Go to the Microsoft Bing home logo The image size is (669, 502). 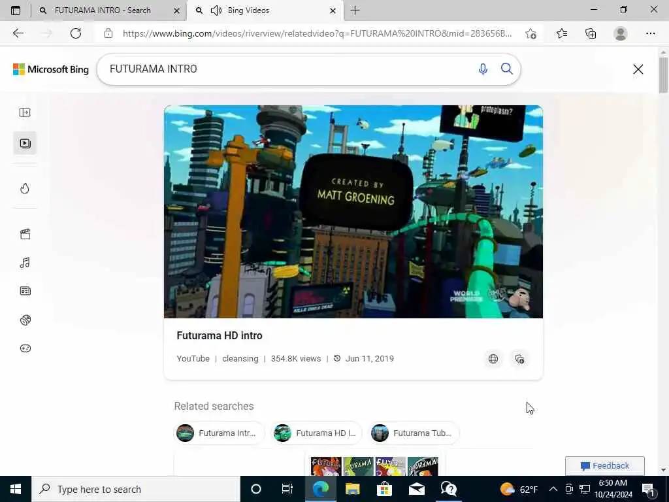(x=51, y=69)
